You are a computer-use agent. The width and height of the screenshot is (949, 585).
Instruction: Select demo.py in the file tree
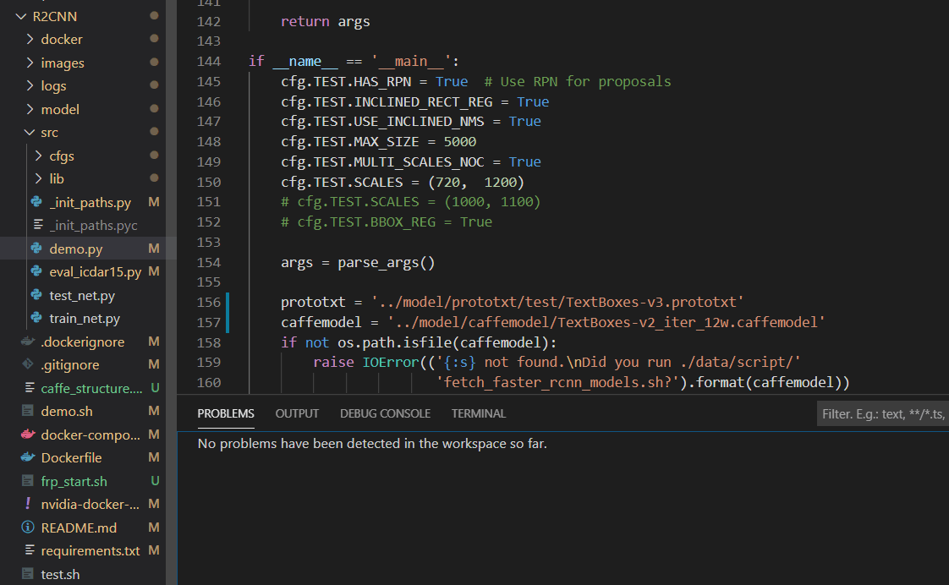[x=75, y=249]
